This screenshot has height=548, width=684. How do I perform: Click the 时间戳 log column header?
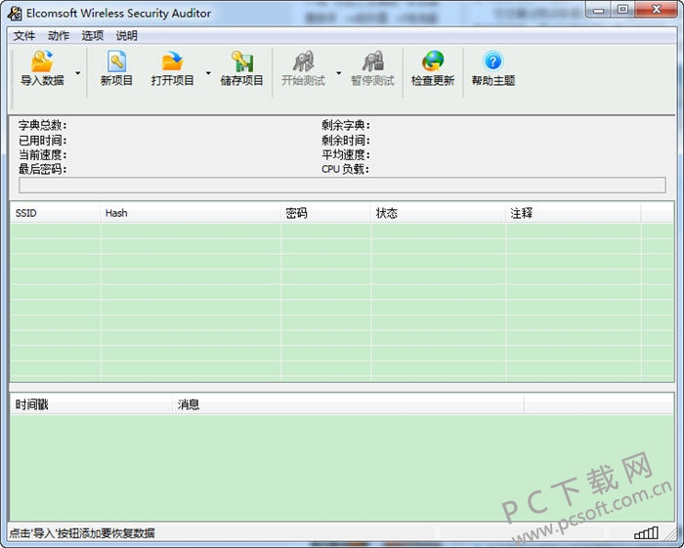(x=90, y=404)
